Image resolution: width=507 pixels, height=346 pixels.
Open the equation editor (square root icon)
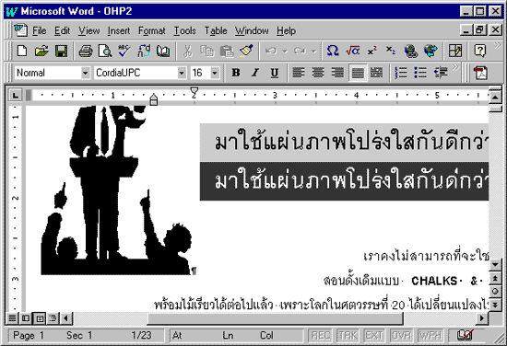[352, 51]
